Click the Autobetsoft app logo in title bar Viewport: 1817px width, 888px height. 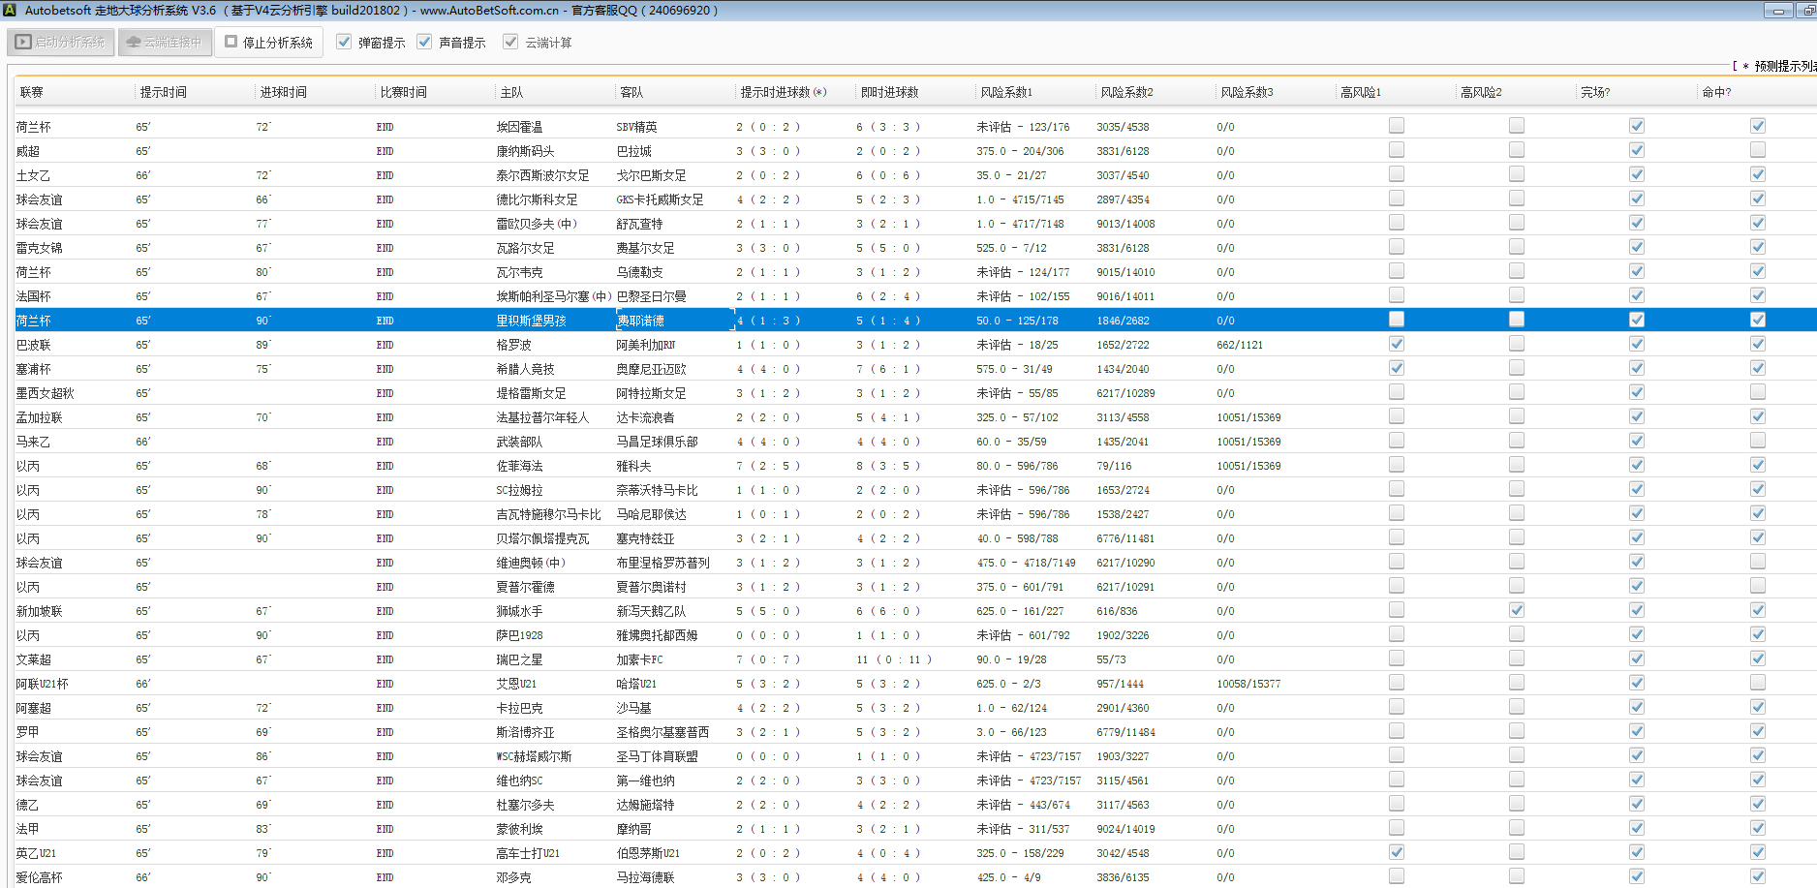11,11
